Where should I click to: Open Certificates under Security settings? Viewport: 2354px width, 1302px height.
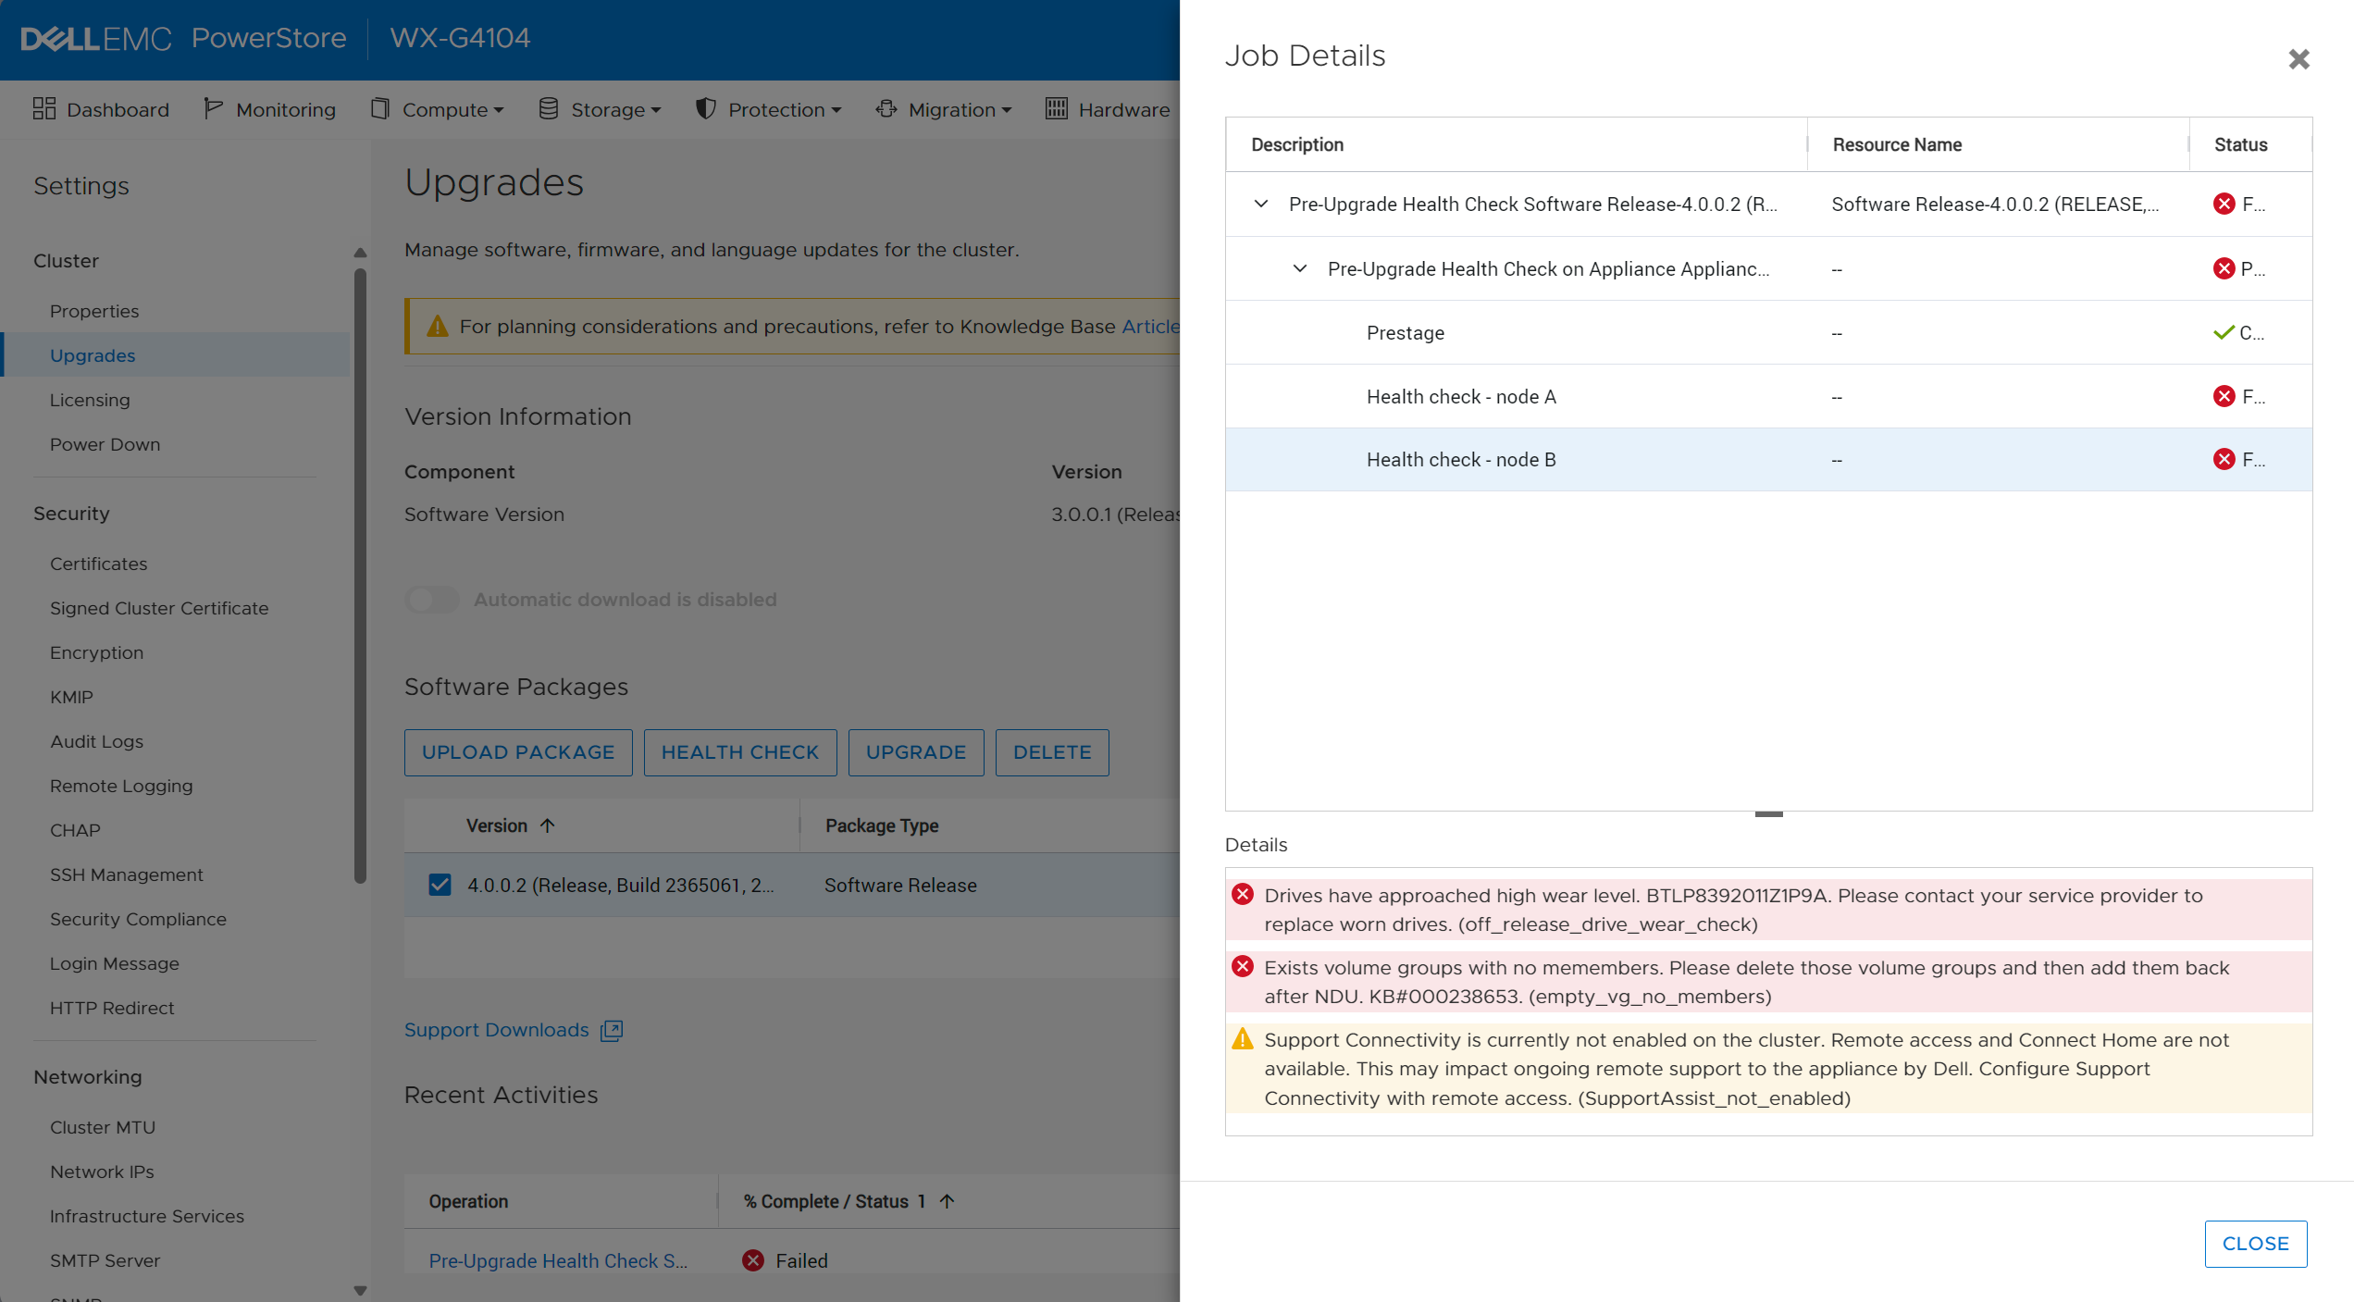tap(98, 564)
